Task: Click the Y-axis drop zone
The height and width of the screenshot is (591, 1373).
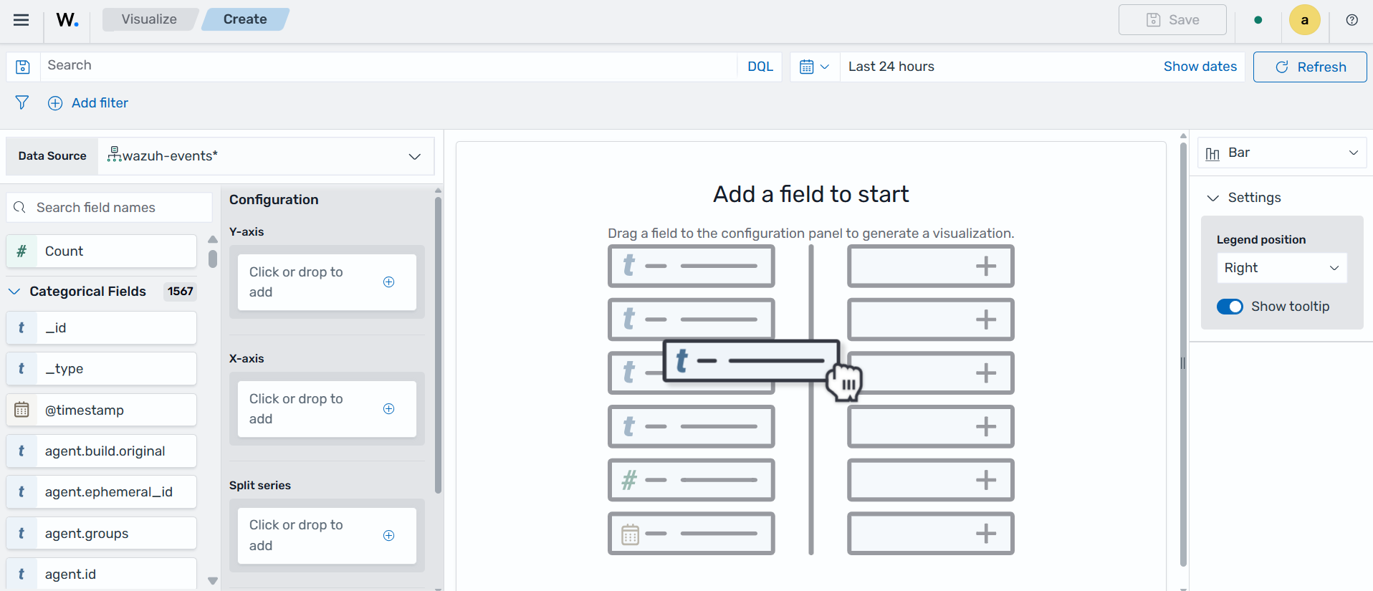Action: pos(327,282)
